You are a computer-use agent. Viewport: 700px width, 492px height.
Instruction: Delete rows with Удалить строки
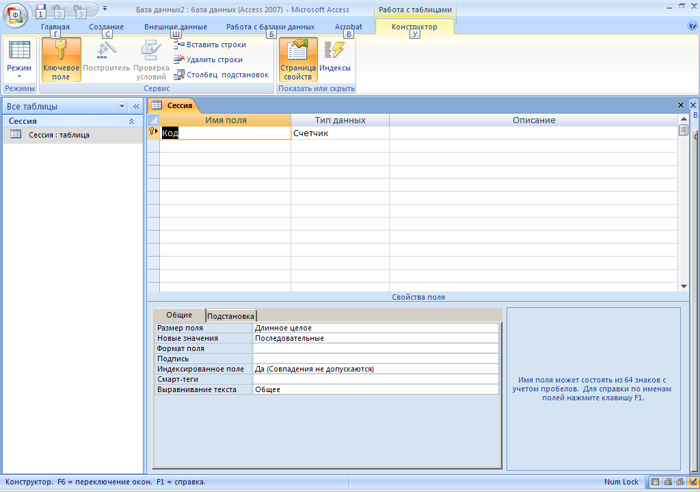pyautogui.click(x=208, y=60)
